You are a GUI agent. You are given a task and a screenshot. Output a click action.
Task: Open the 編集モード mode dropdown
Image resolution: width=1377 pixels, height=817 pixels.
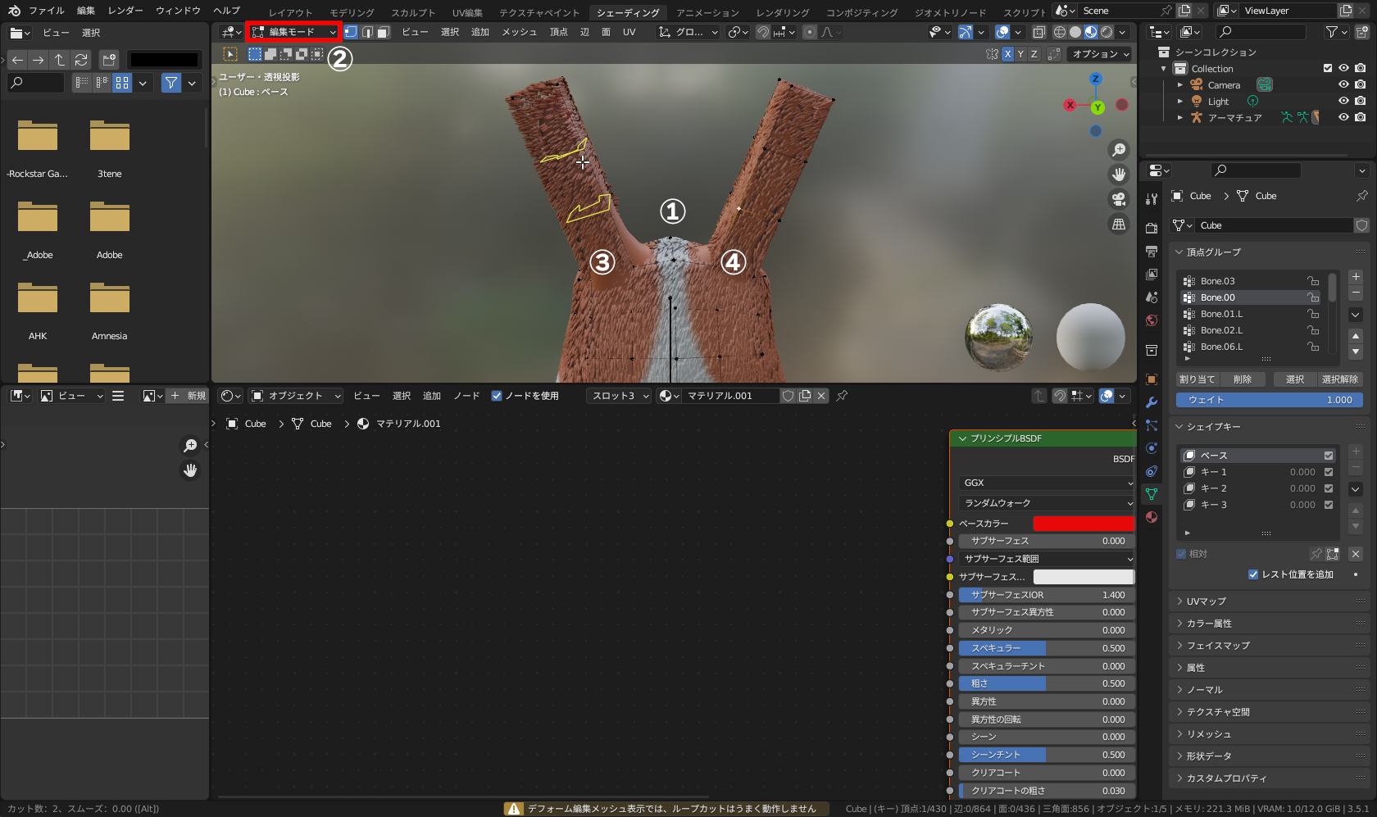tap(293, 32)
